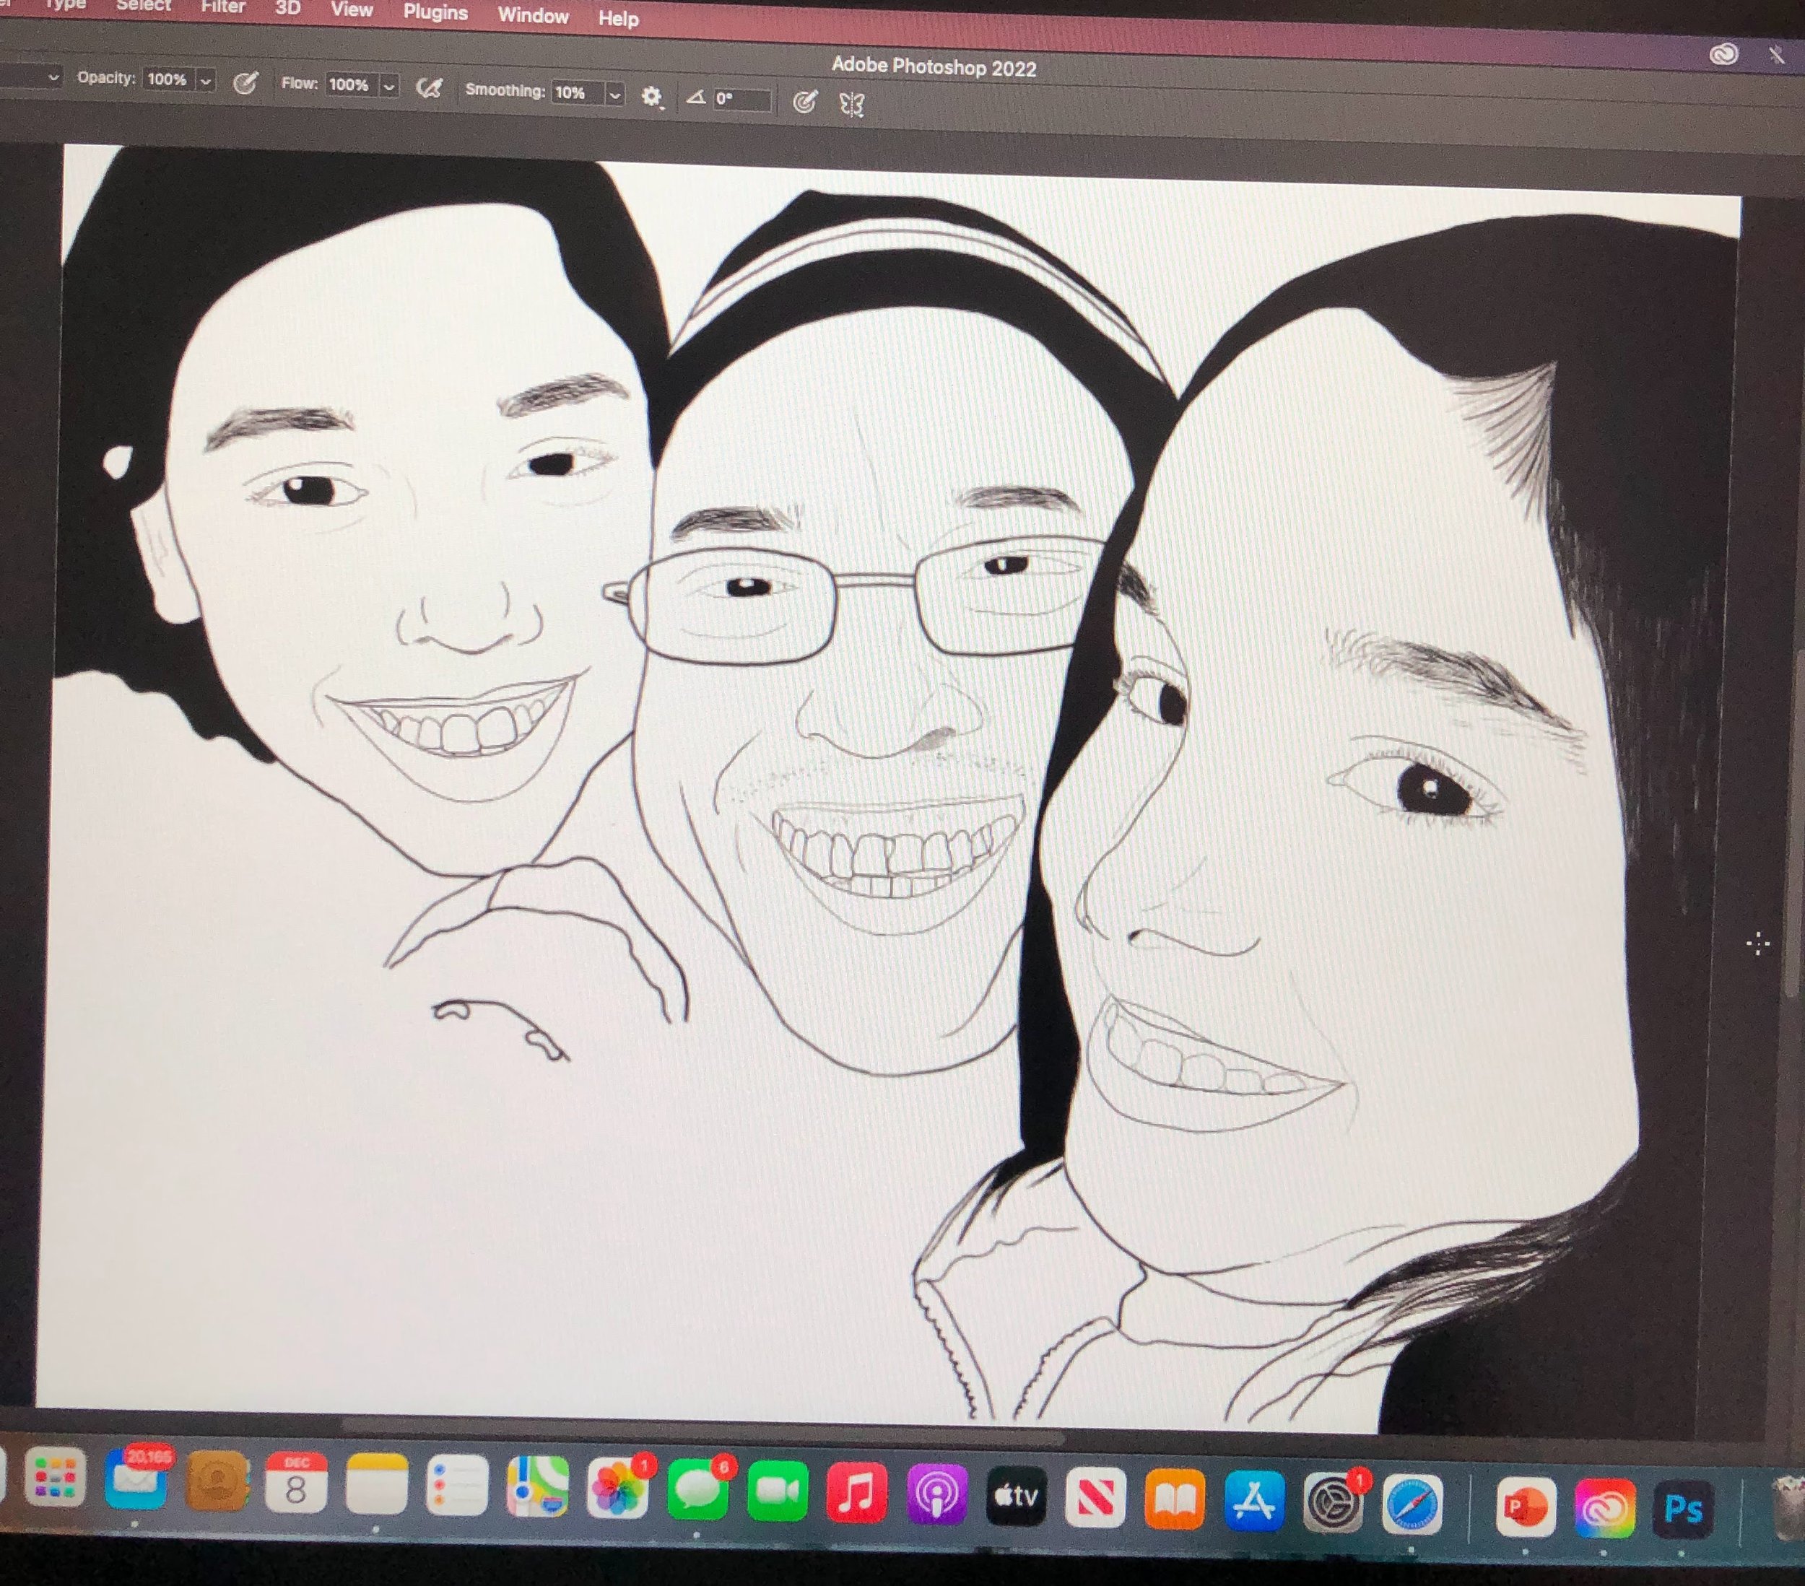Open the Plugins menu
Image resolution: width=1805 pixels, height=1586 pixels.
pyautogui.click(x=435, y=12)
